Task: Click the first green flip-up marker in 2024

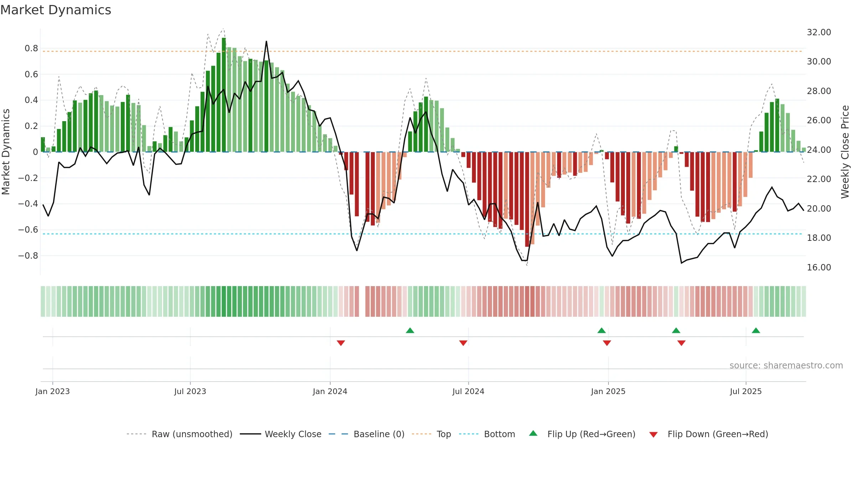Action: click(x=410, y=330)
